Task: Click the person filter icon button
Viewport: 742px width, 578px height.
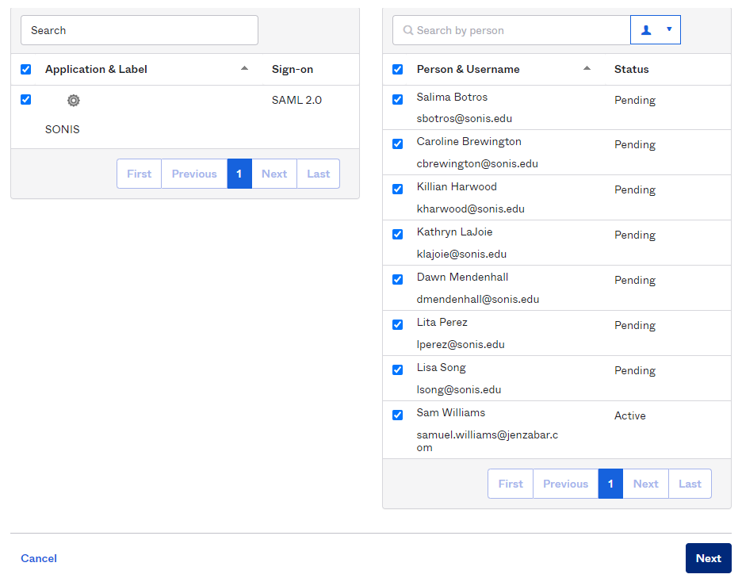Action: tap(646, 30)
